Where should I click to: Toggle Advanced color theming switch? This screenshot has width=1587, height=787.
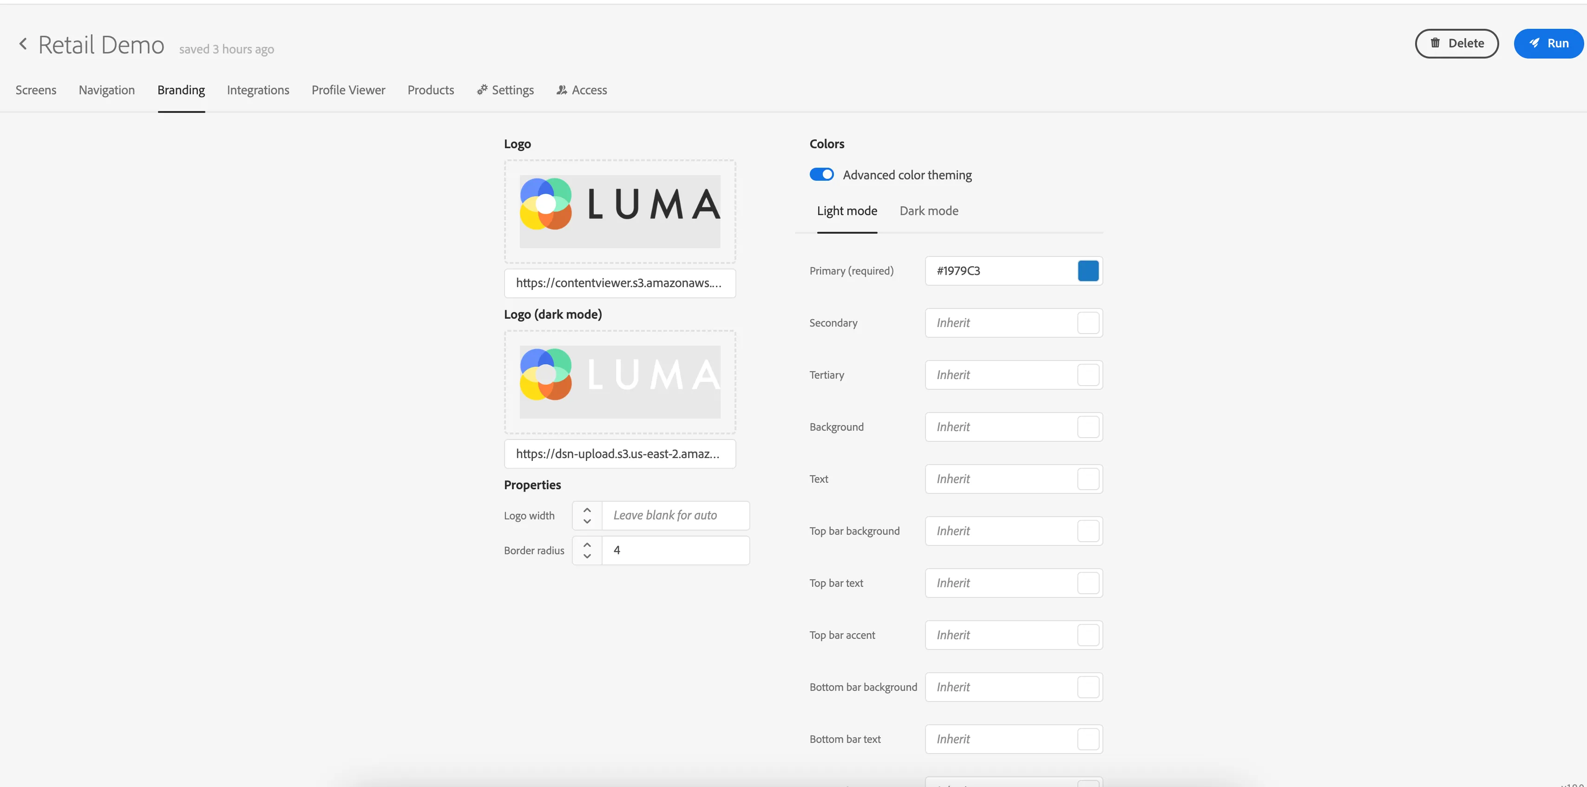(x=821, y=174)
